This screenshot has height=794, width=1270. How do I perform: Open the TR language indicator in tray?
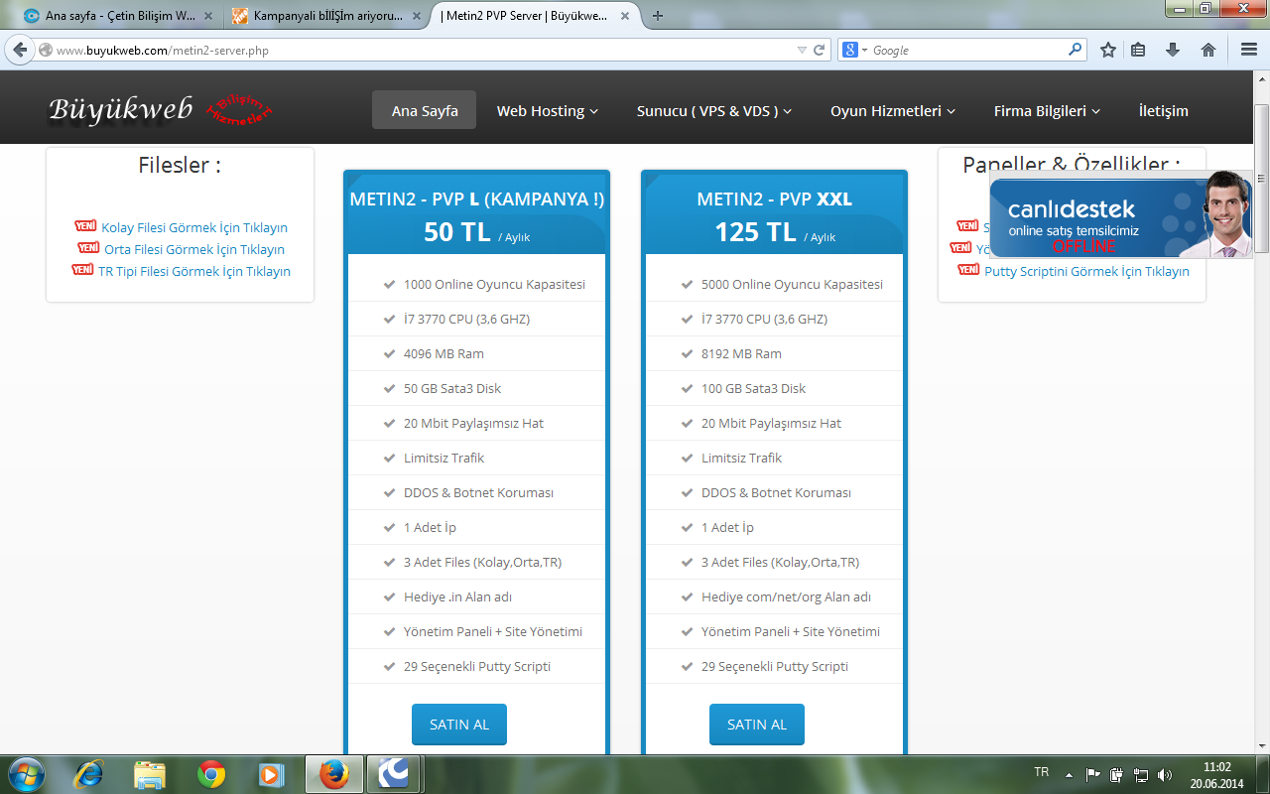(x=1041, y=772)
